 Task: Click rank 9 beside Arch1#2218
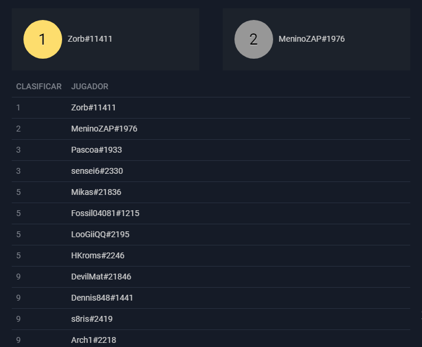point(18,340)
